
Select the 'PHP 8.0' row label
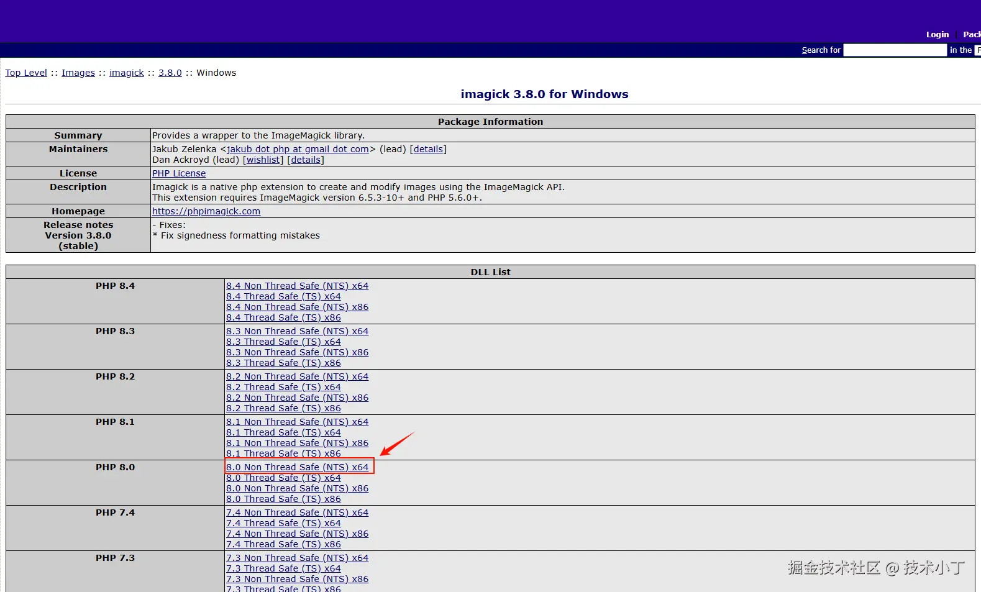115,467
